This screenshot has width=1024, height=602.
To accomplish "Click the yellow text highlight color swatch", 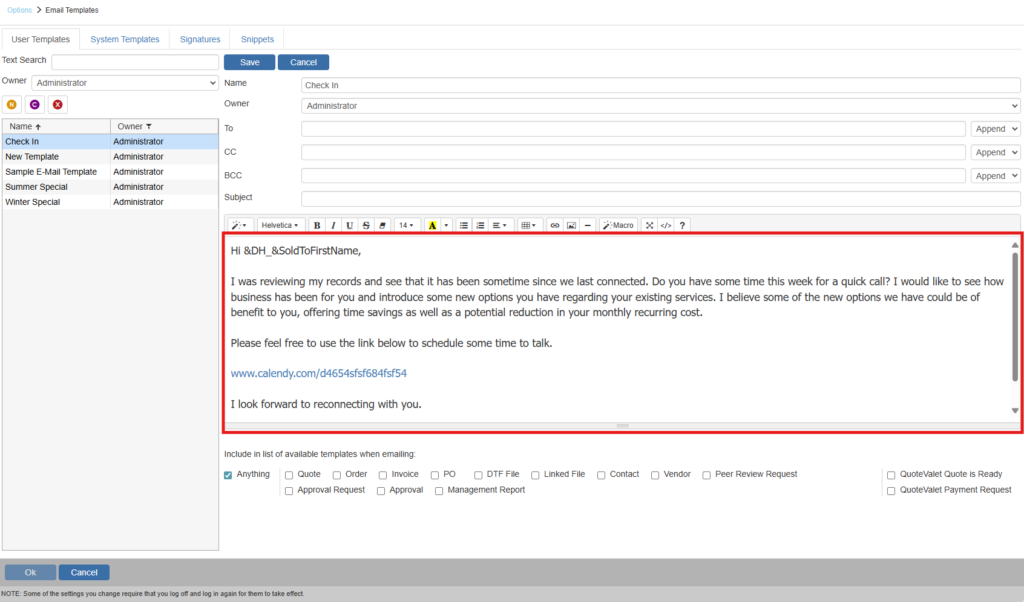I will click(x=432, y=225).
